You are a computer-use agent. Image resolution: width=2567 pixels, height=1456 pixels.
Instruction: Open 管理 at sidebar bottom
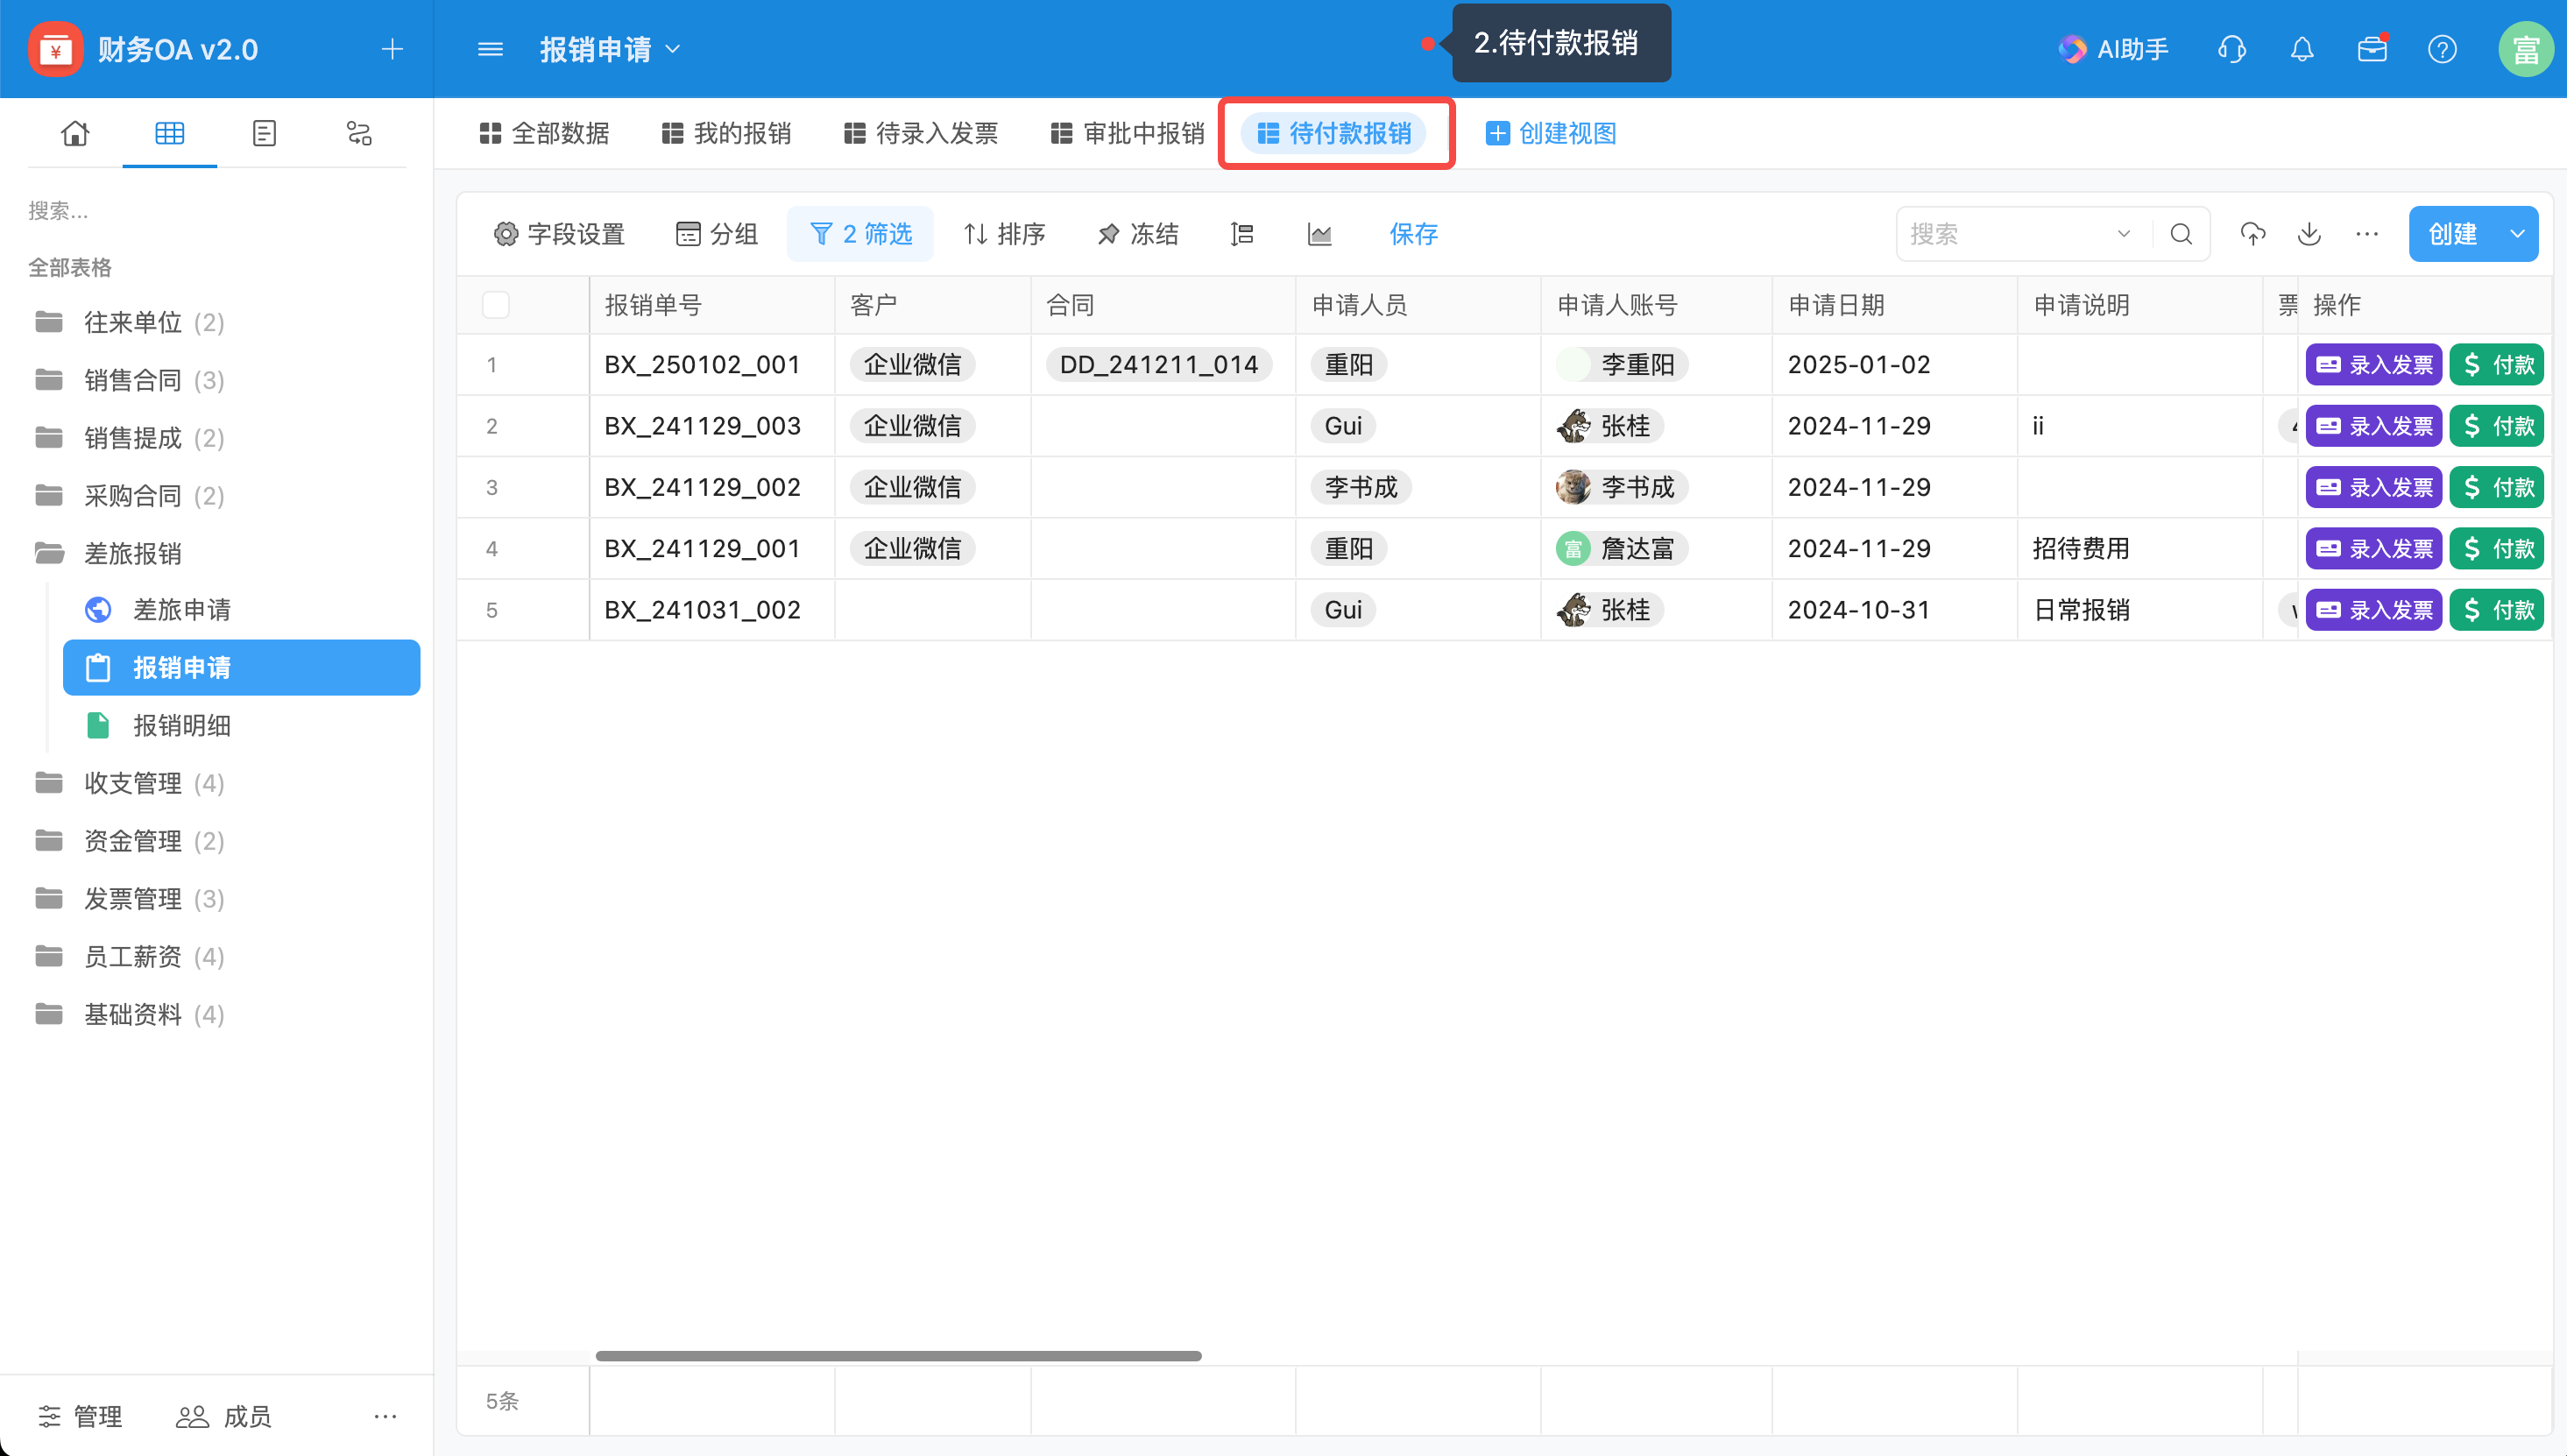click(x=80, y=1416)
